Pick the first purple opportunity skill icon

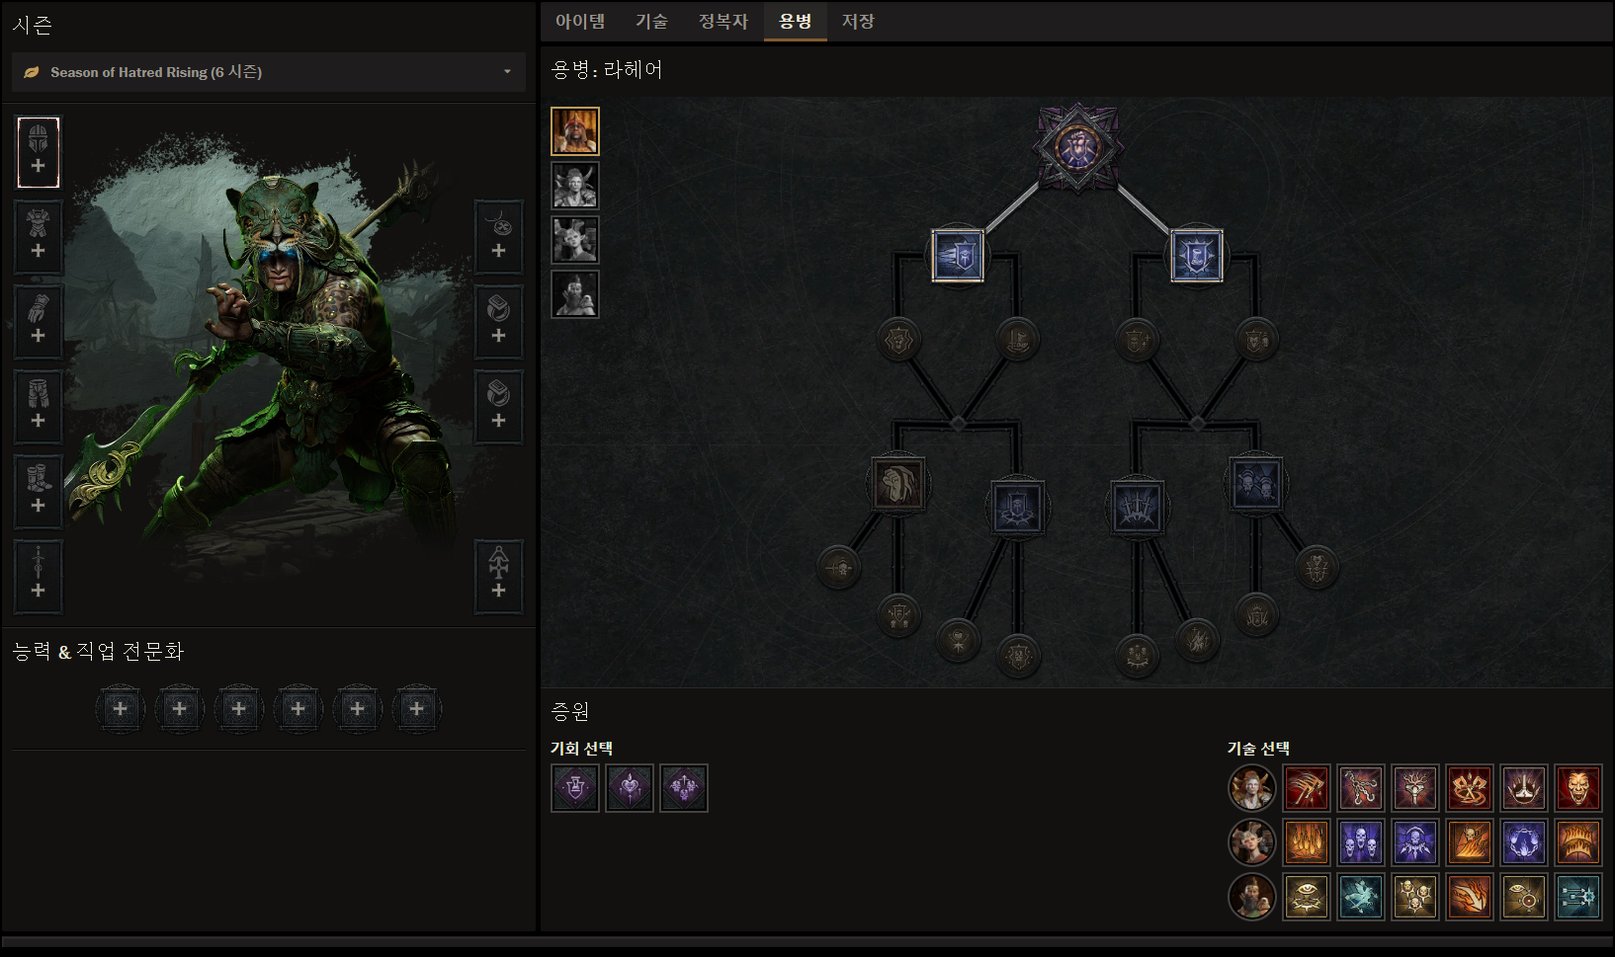point(575,788)
